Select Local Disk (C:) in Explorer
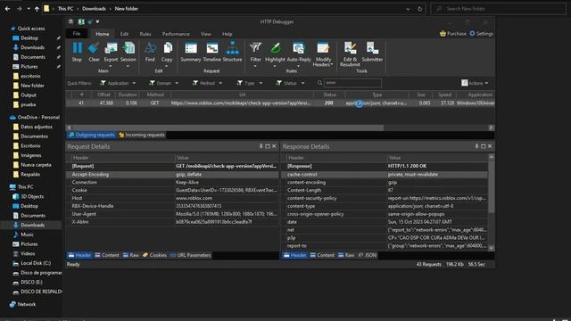Image resolution: width=571 pixels, height=321 pixels. (x=36, y=263)
